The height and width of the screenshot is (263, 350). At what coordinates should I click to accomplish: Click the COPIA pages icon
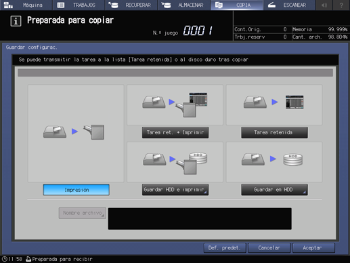219,5
